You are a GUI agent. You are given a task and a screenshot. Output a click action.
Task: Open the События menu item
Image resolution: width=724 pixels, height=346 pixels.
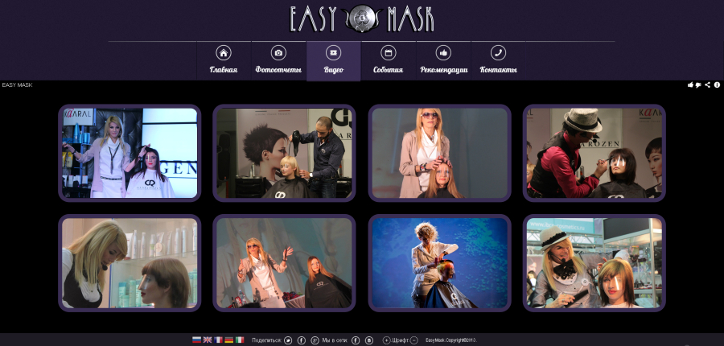pyautogui.click(x=389, y=60)
